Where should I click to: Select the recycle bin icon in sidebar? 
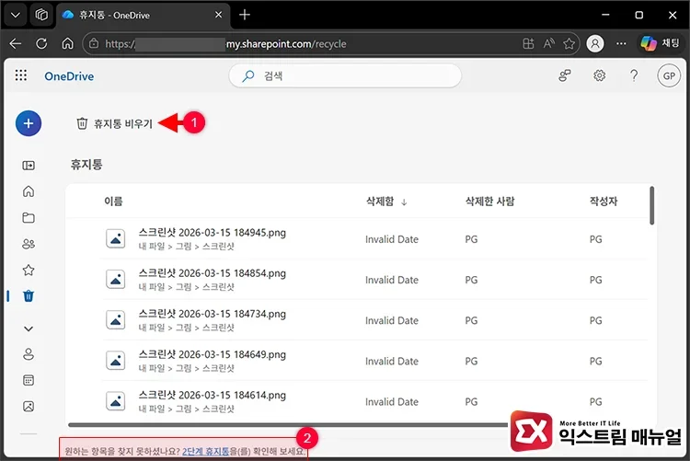(x=29, y=296)
